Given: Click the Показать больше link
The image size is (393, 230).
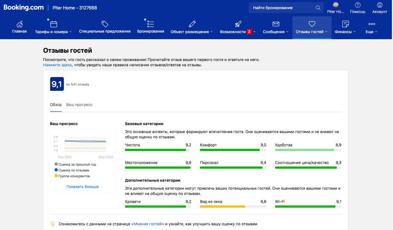Looking at the screenshot, I should [x=82, y=187].
